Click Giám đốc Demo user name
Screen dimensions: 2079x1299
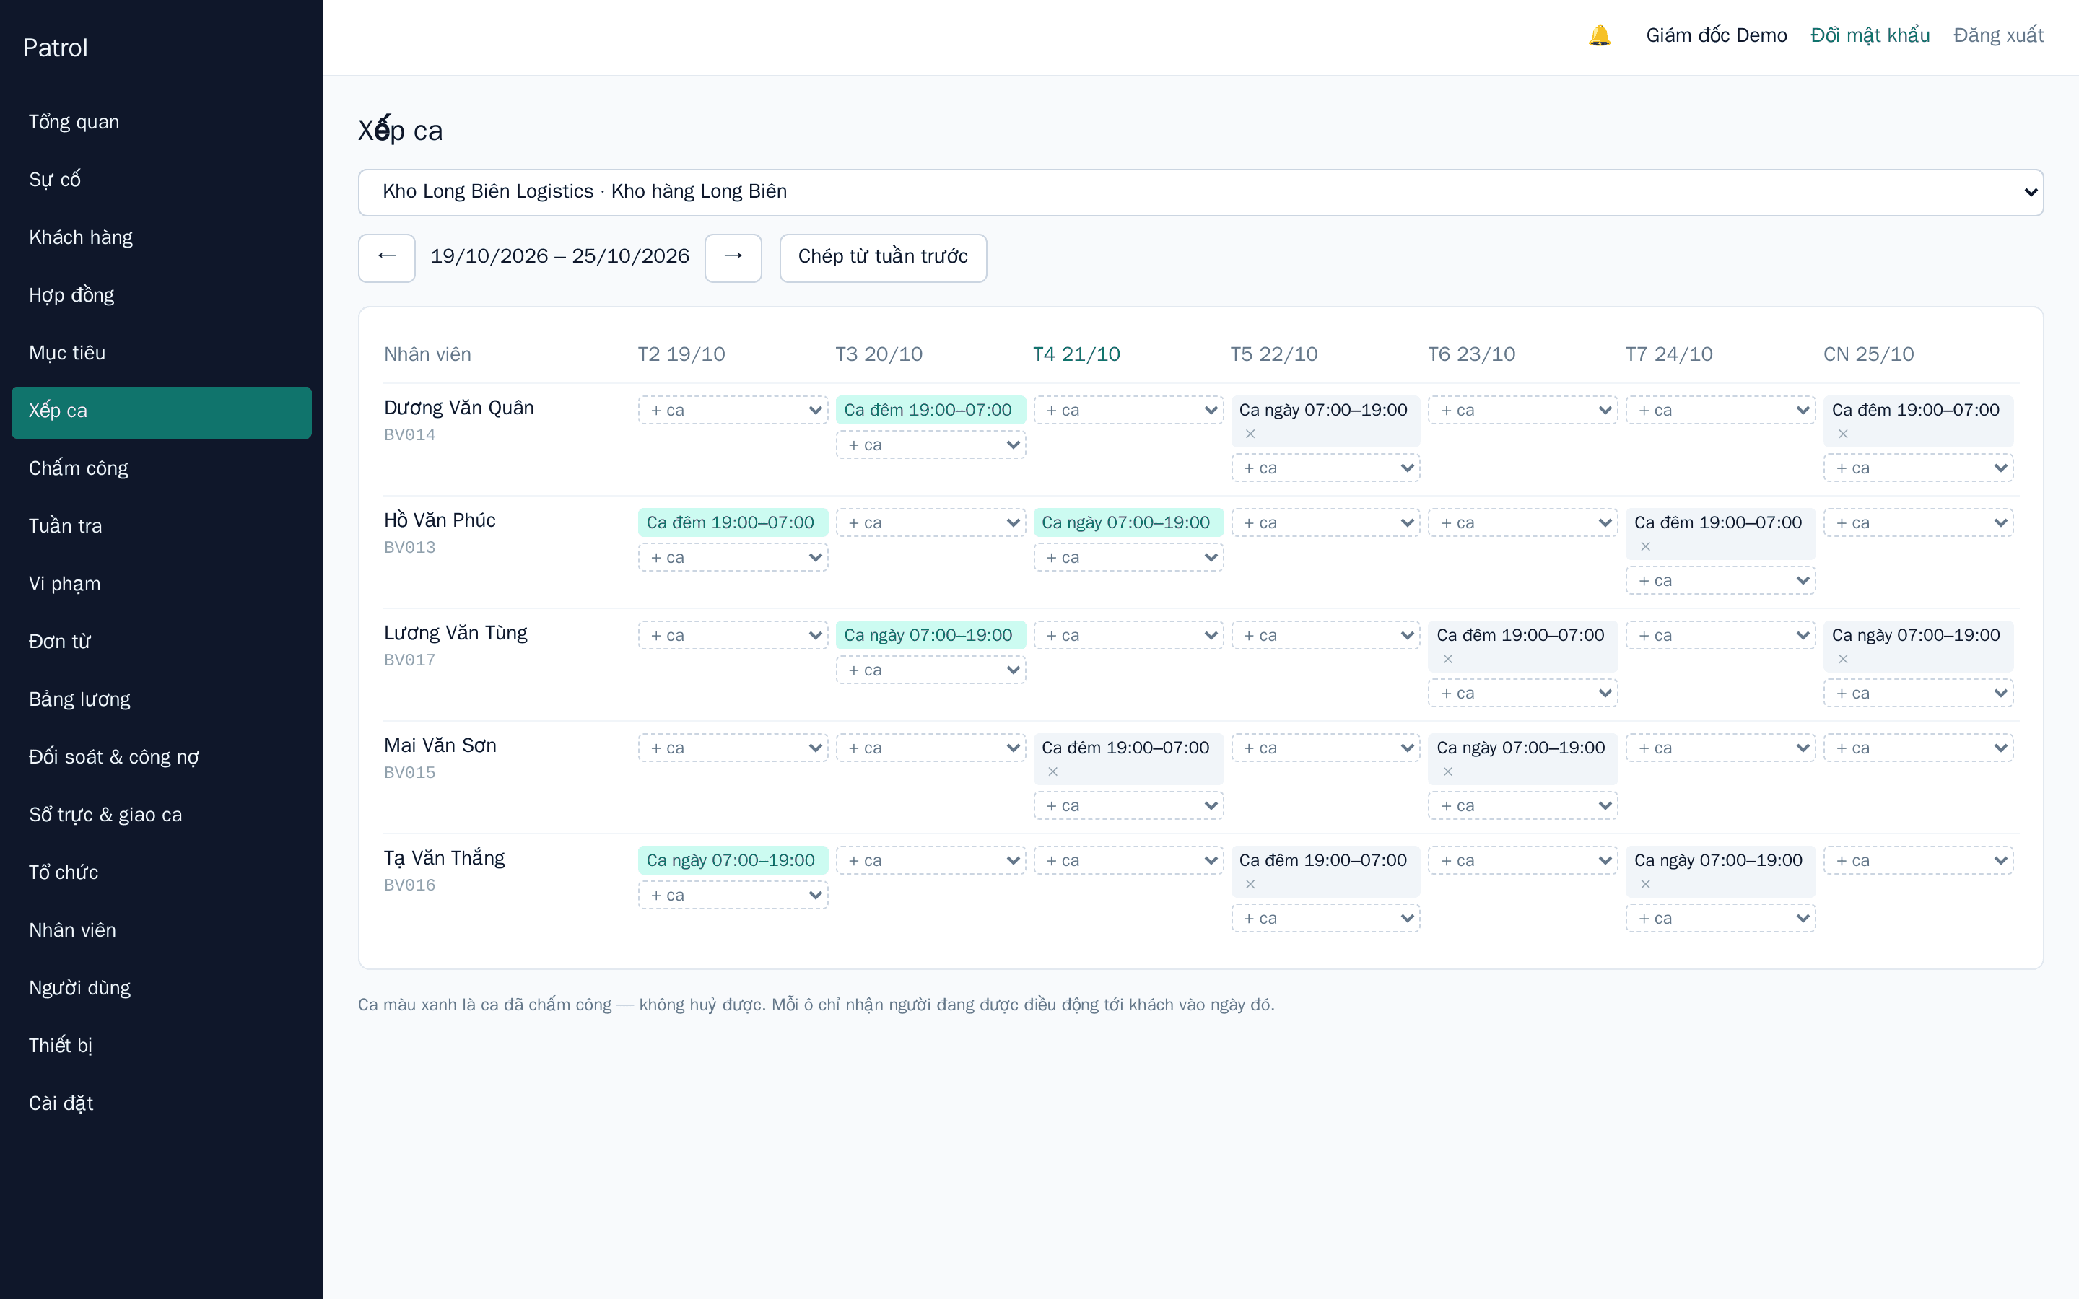point(1716,35)
